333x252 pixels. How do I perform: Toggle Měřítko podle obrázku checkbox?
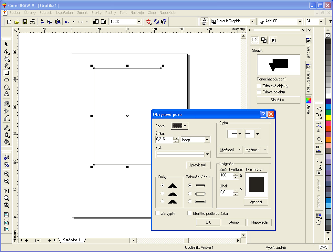[x=190, y=214]
